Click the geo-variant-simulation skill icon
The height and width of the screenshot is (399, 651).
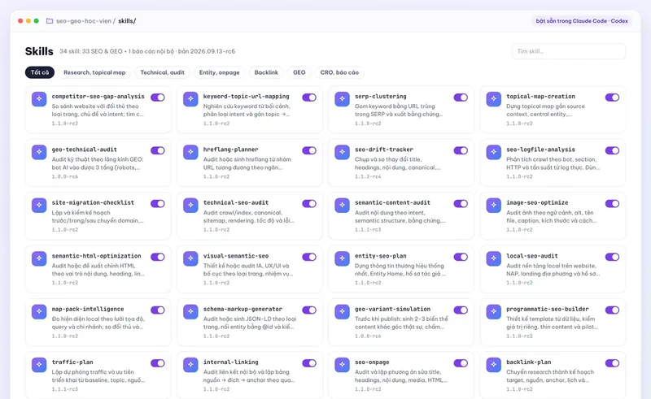(x=342, y=311)
